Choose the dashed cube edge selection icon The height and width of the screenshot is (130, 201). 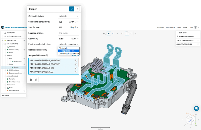[x=118, y=33]
